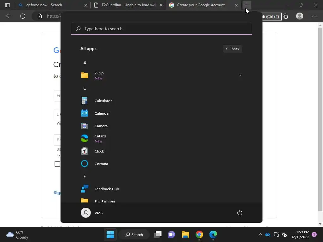This screenshot has width=323, height=242.
Task: View site information lock icon
Action: 40,16
